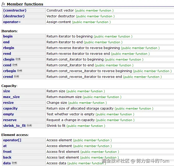Open the capacity function link
Image resolution: width=174 pixels, height=168 pixels.
(x=10, y=109)
